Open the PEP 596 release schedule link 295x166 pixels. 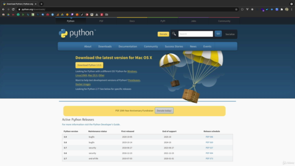point(209,137)
